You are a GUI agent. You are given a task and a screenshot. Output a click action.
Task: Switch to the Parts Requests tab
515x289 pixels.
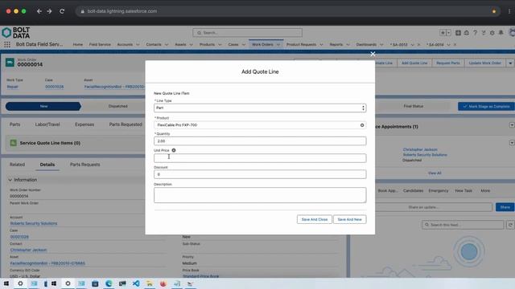click(x=84, y=165)
